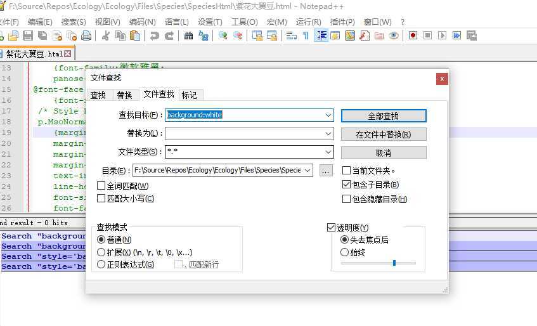Select the 始终 transparency radio
Viewport: 537px width, 326px height.
point(344,252)
